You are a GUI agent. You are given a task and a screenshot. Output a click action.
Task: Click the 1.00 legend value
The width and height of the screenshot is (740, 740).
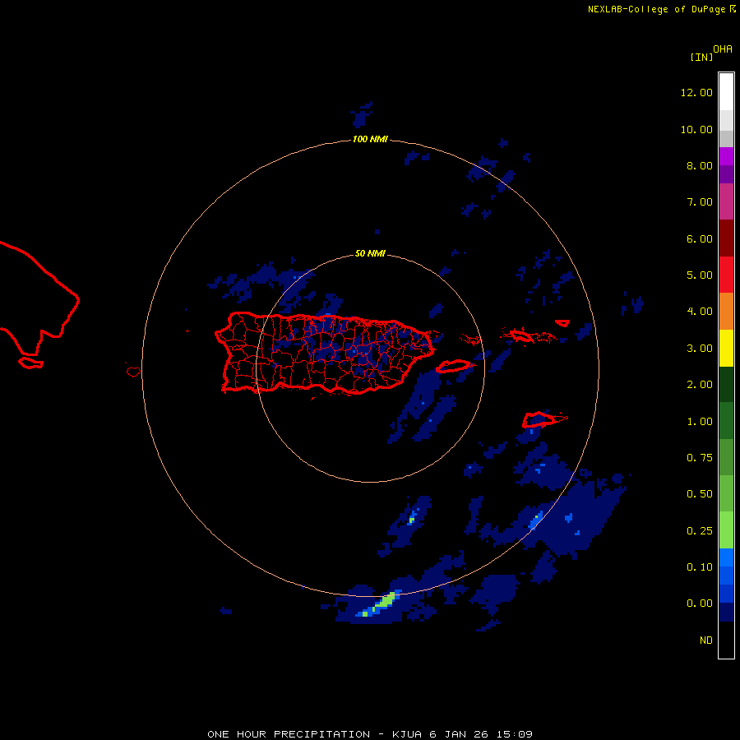(x=700, y=422)
